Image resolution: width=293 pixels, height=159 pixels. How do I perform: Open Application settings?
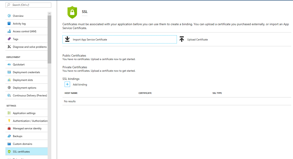tap(26, 113)
